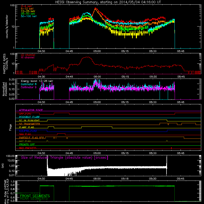Click the PARTICLE_FLAG label
This screenshot has height=204, width=204.
(29, 138)
